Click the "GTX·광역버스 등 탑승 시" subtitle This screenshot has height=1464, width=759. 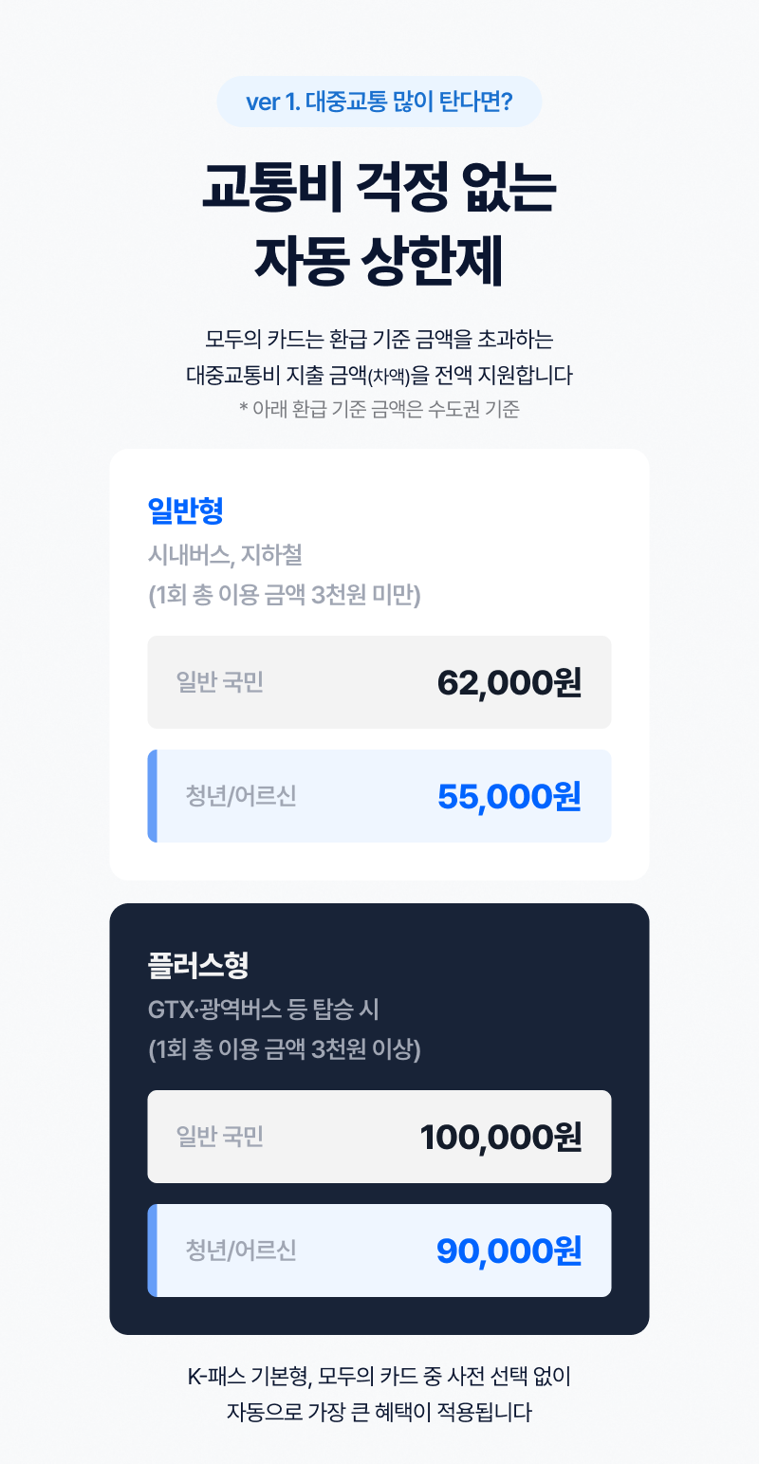264,1008
